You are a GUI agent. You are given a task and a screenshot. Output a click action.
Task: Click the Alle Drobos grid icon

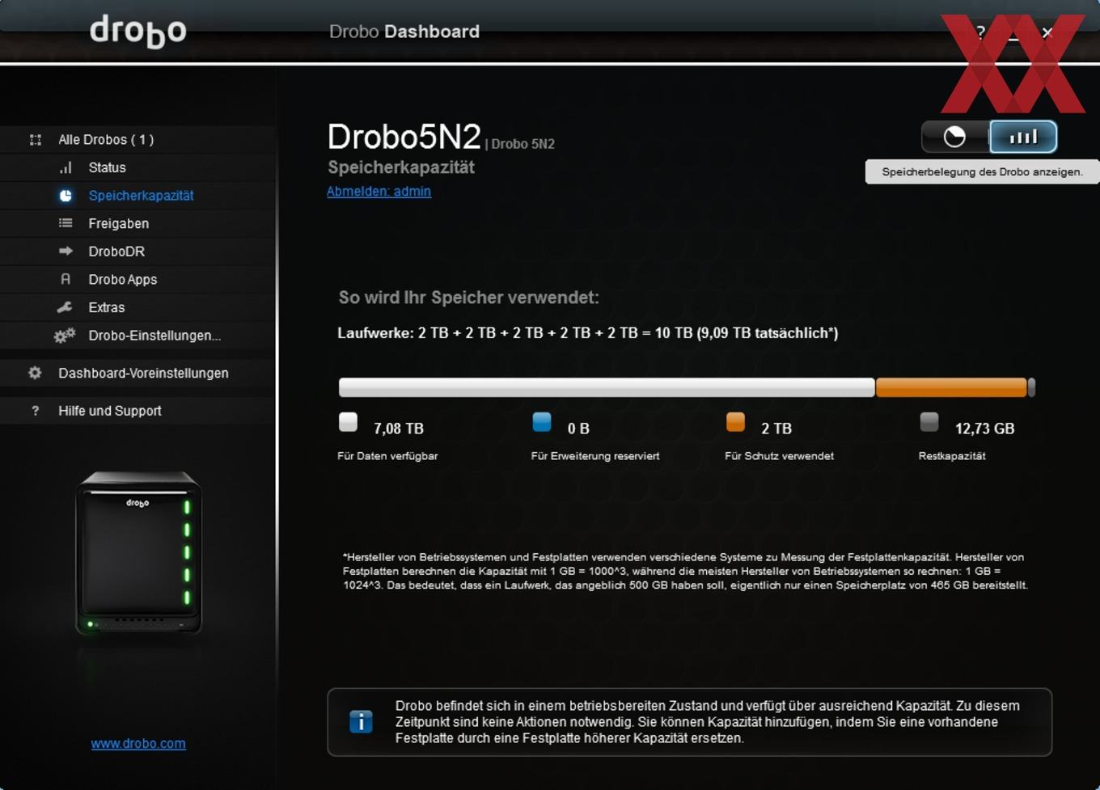point(36,140)
